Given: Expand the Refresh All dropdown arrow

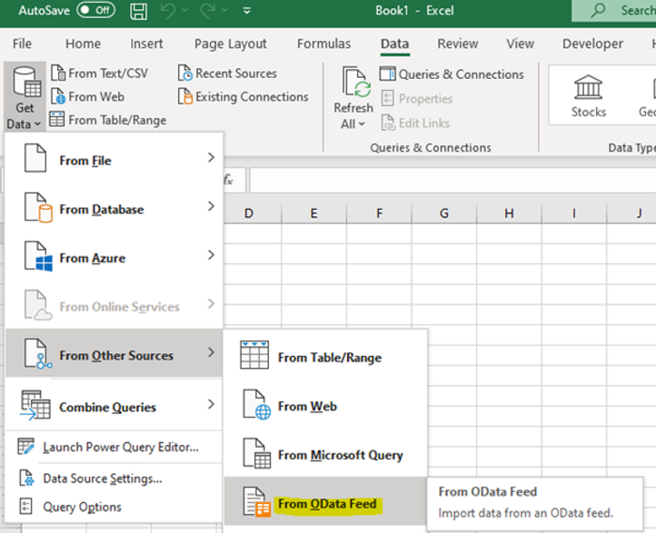Looking at the screenshot, I should (362, 124).
